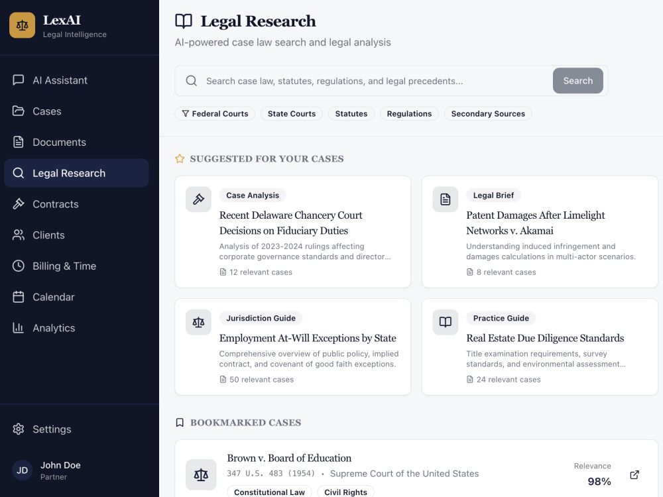The height and width of the screenshot is (497, 663).
Task: Open Settings from the sidebar
Action: click(76, 429)
